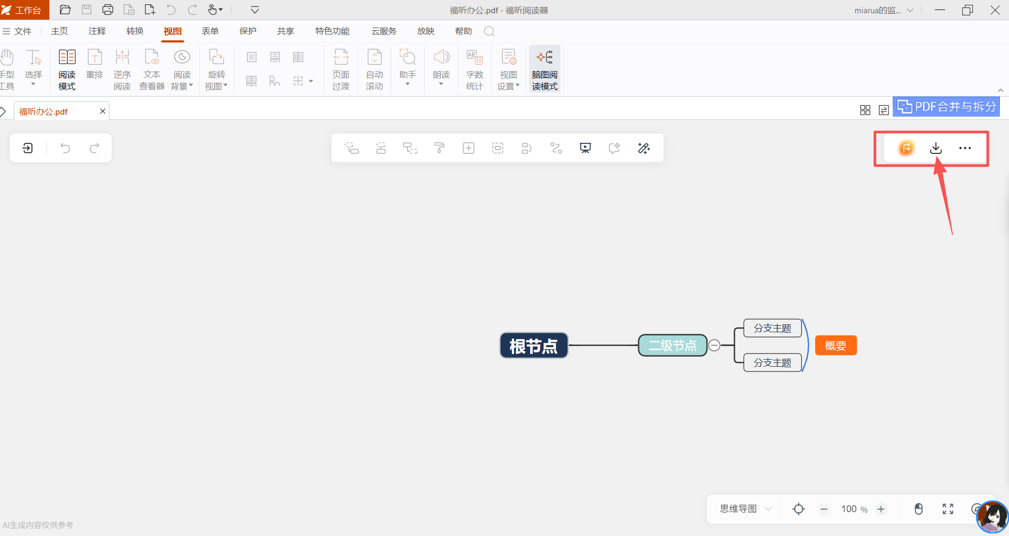Switch to the 注释 ribbon tab

(x=97, y=31)
